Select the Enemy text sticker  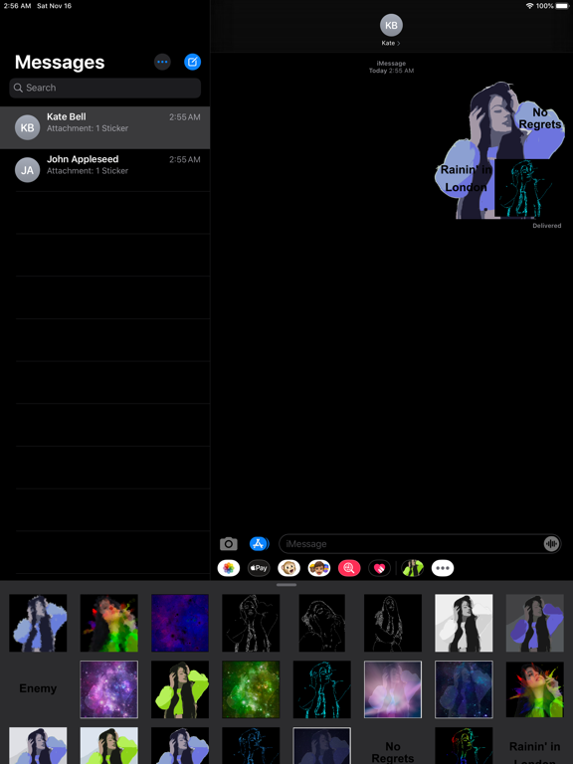click(38, 688)
